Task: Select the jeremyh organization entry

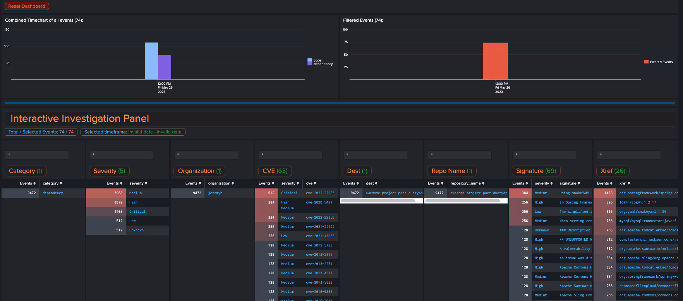Action: [x=215, y=193]
